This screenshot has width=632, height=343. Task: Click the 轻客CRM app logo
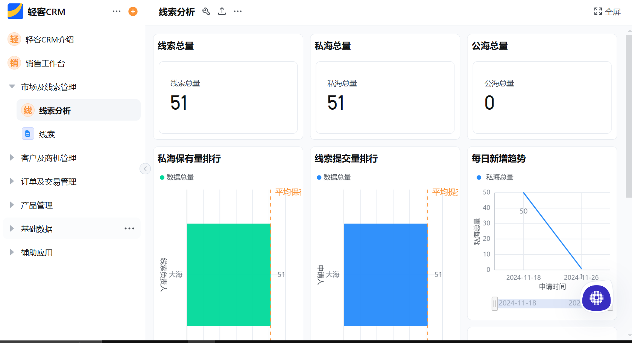[14, 11]
